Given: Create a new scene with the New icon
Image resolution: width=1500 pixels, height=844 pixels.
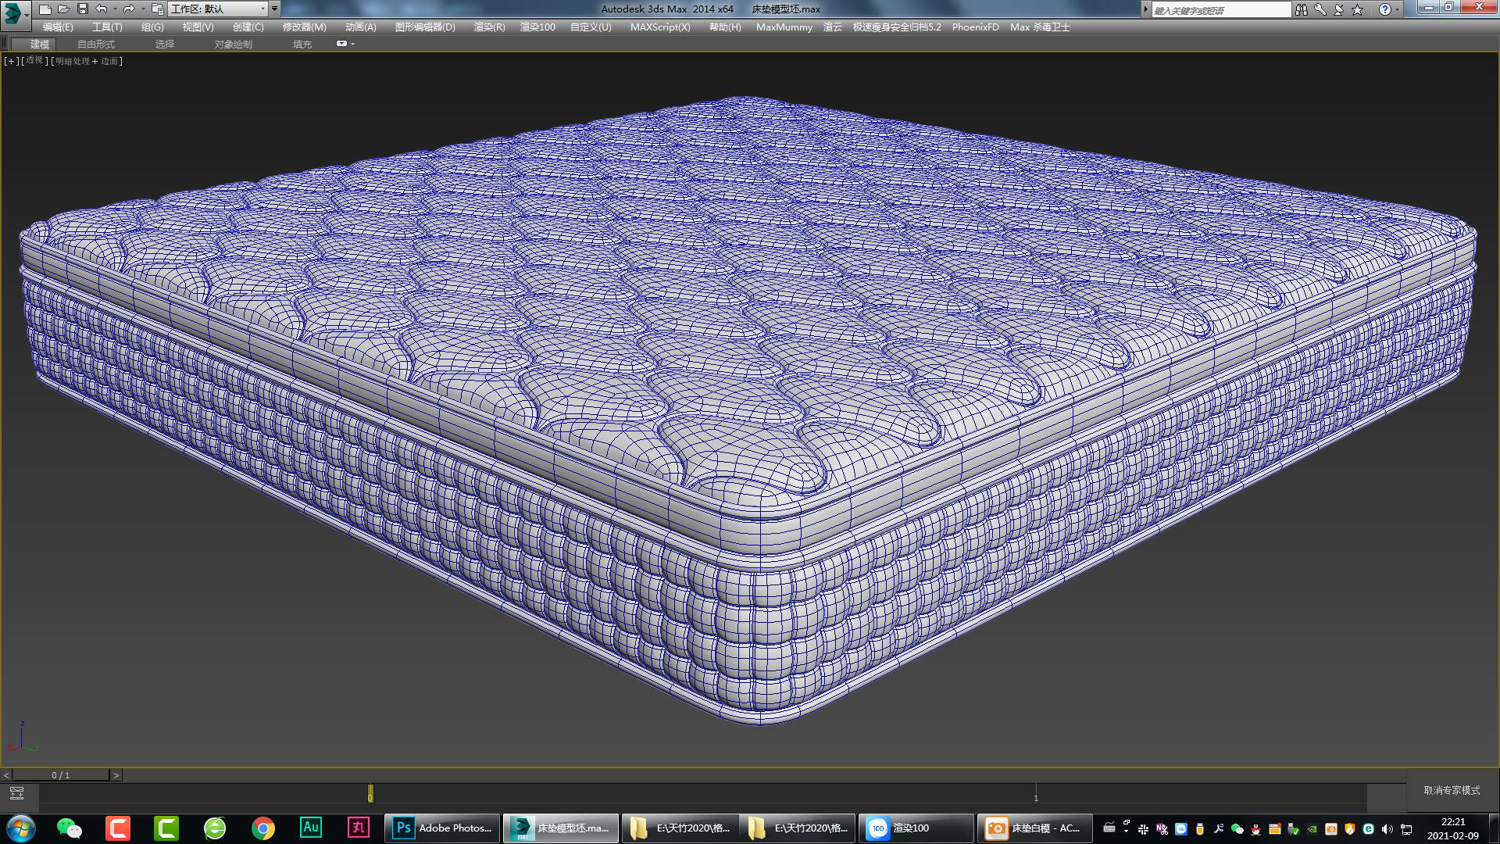Looking at the screenshot, I should coord(45,9).
